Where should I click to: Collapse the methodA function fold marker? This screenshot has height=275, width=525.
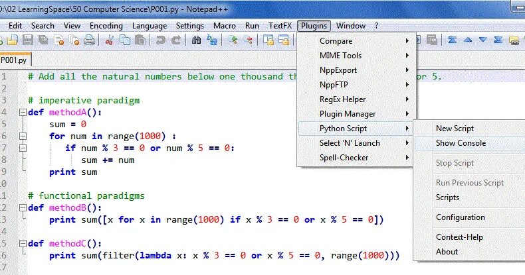coord(23,113)
